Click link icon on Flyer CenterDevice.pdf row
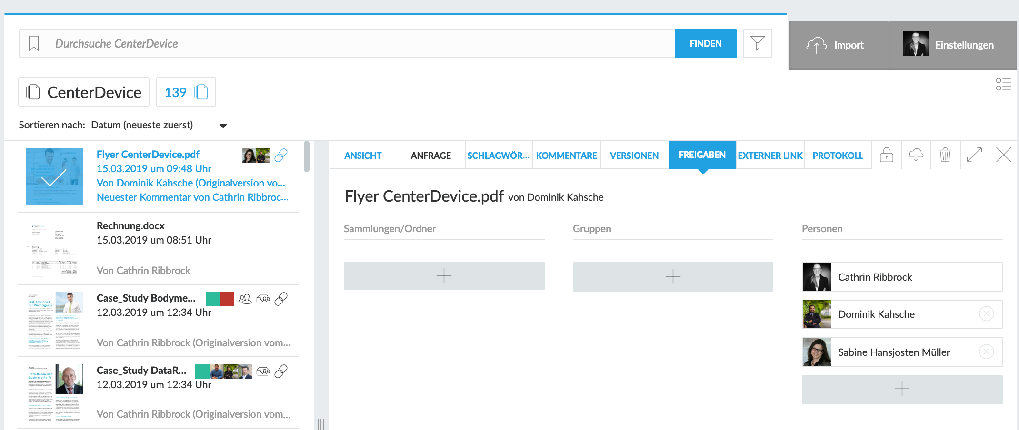The width and height of the screenshot is (1019, 430). pos(281,155)
